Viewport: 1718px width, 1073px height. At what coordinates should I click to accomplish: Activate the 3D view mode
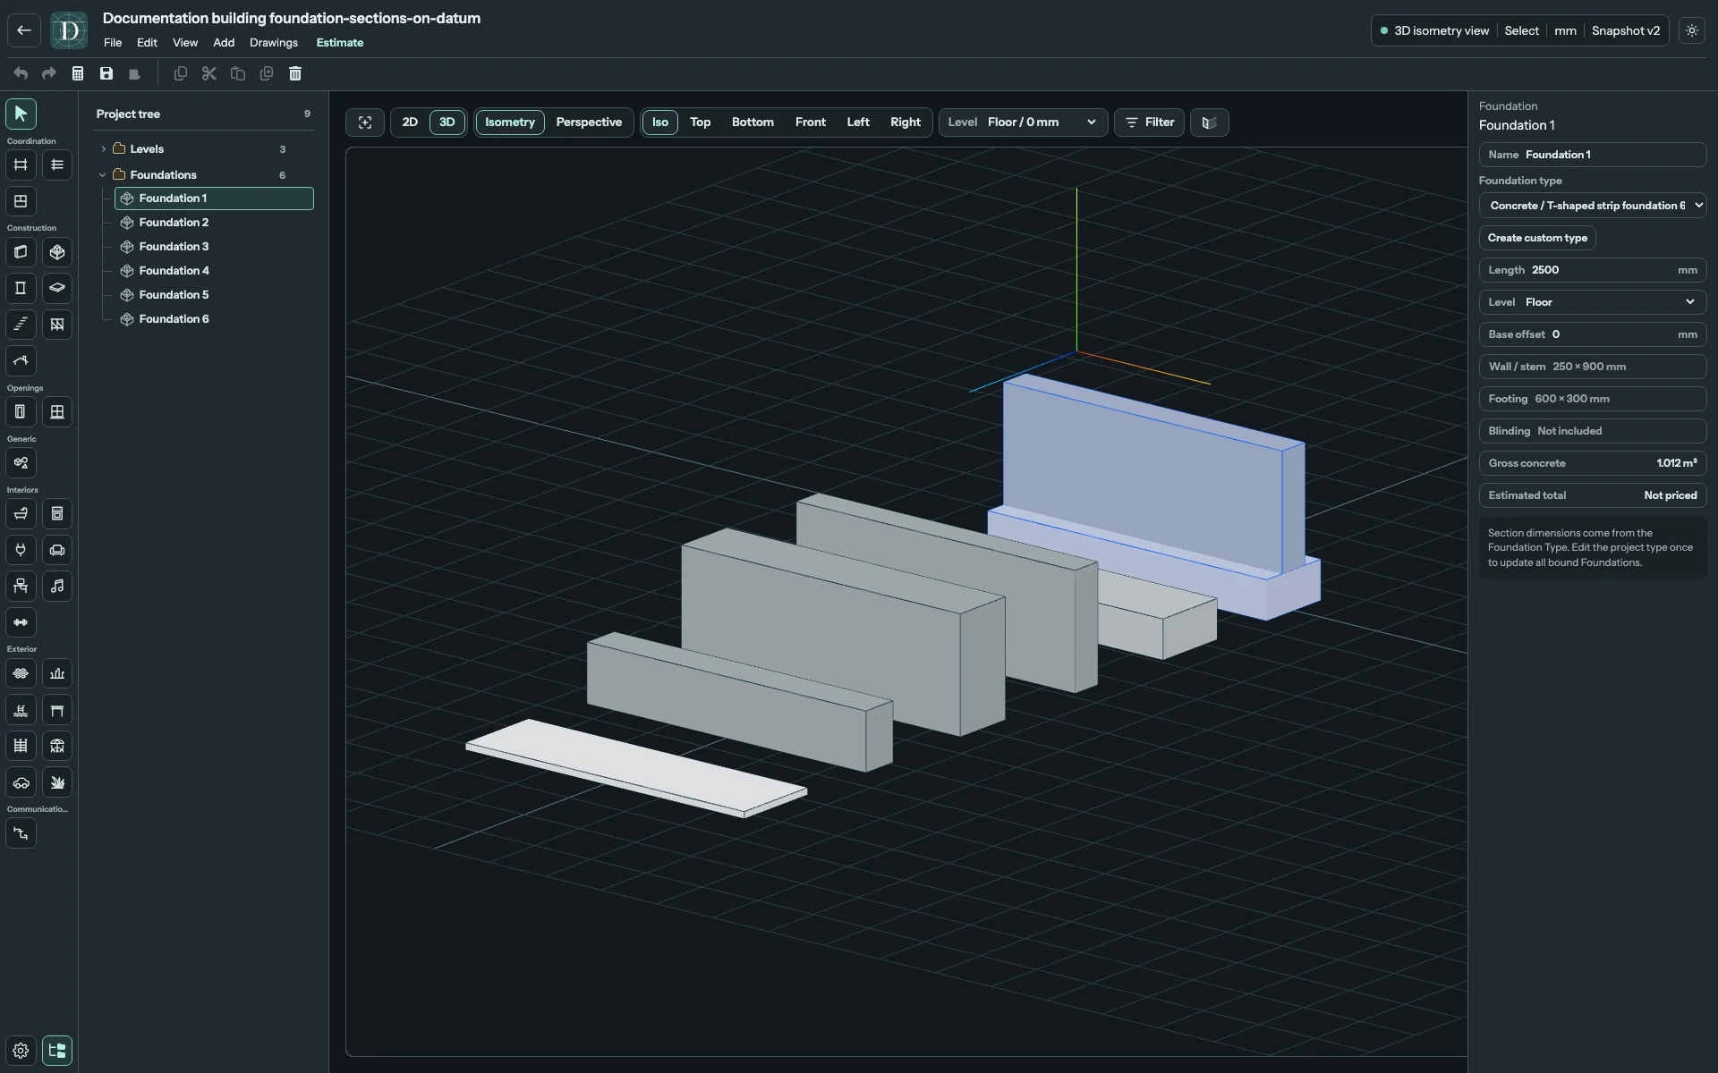point(447,123)
